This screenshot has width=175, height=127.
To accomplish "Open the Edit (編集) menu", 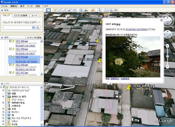I will [14, 6].
